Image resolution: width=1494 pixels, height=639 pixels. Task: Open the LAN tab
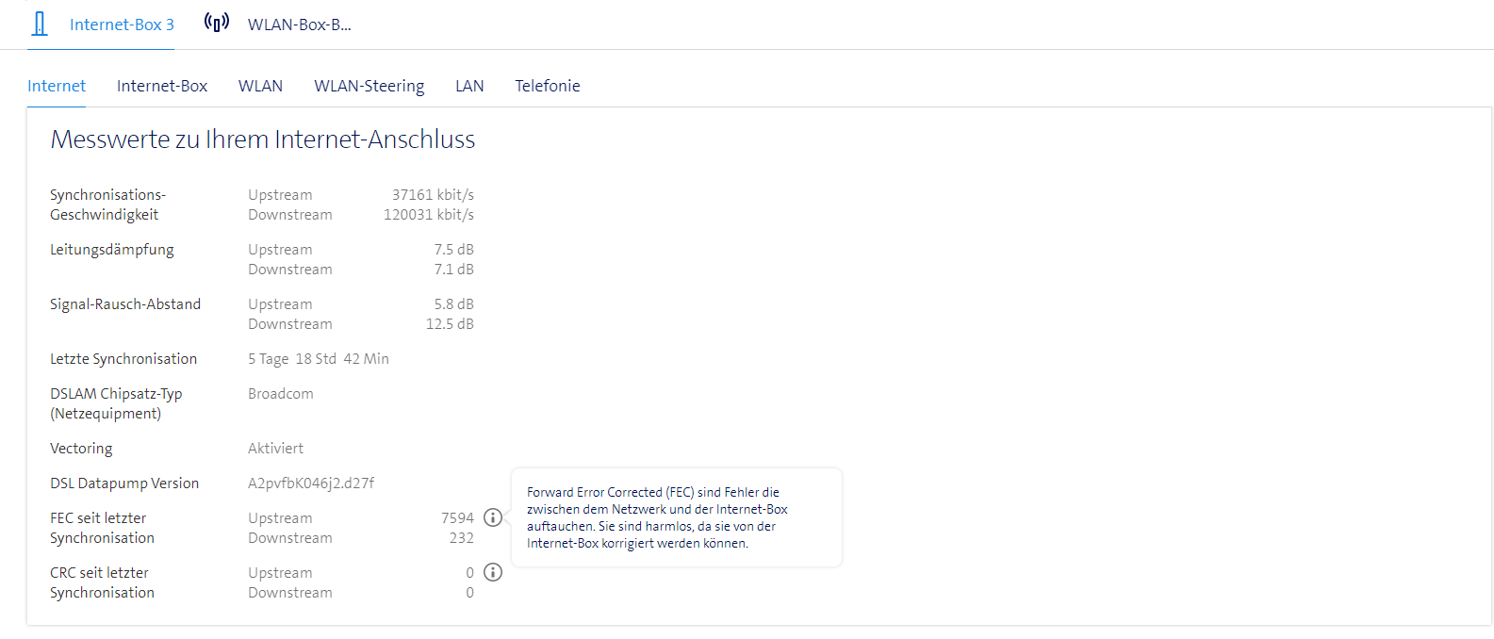[x=469, y=86]
